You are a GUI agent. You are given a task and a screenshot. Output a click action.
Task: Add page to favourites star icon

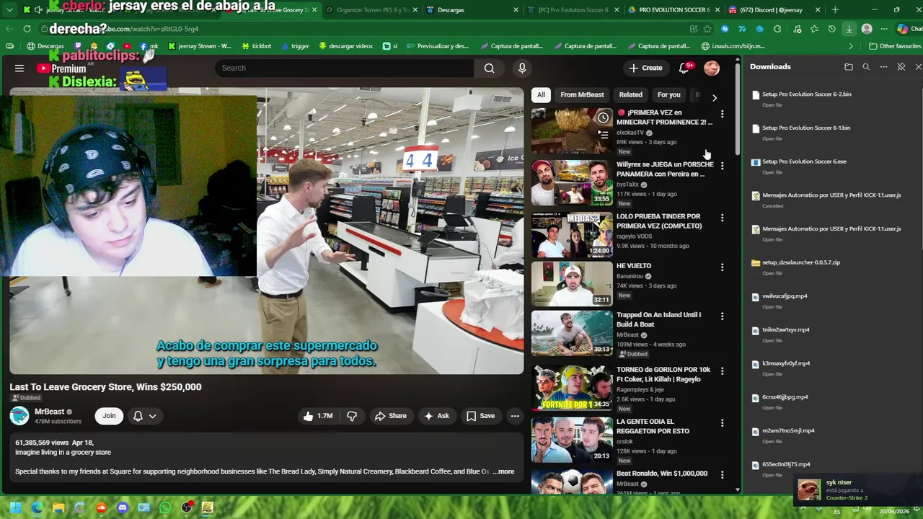(707, 29)
